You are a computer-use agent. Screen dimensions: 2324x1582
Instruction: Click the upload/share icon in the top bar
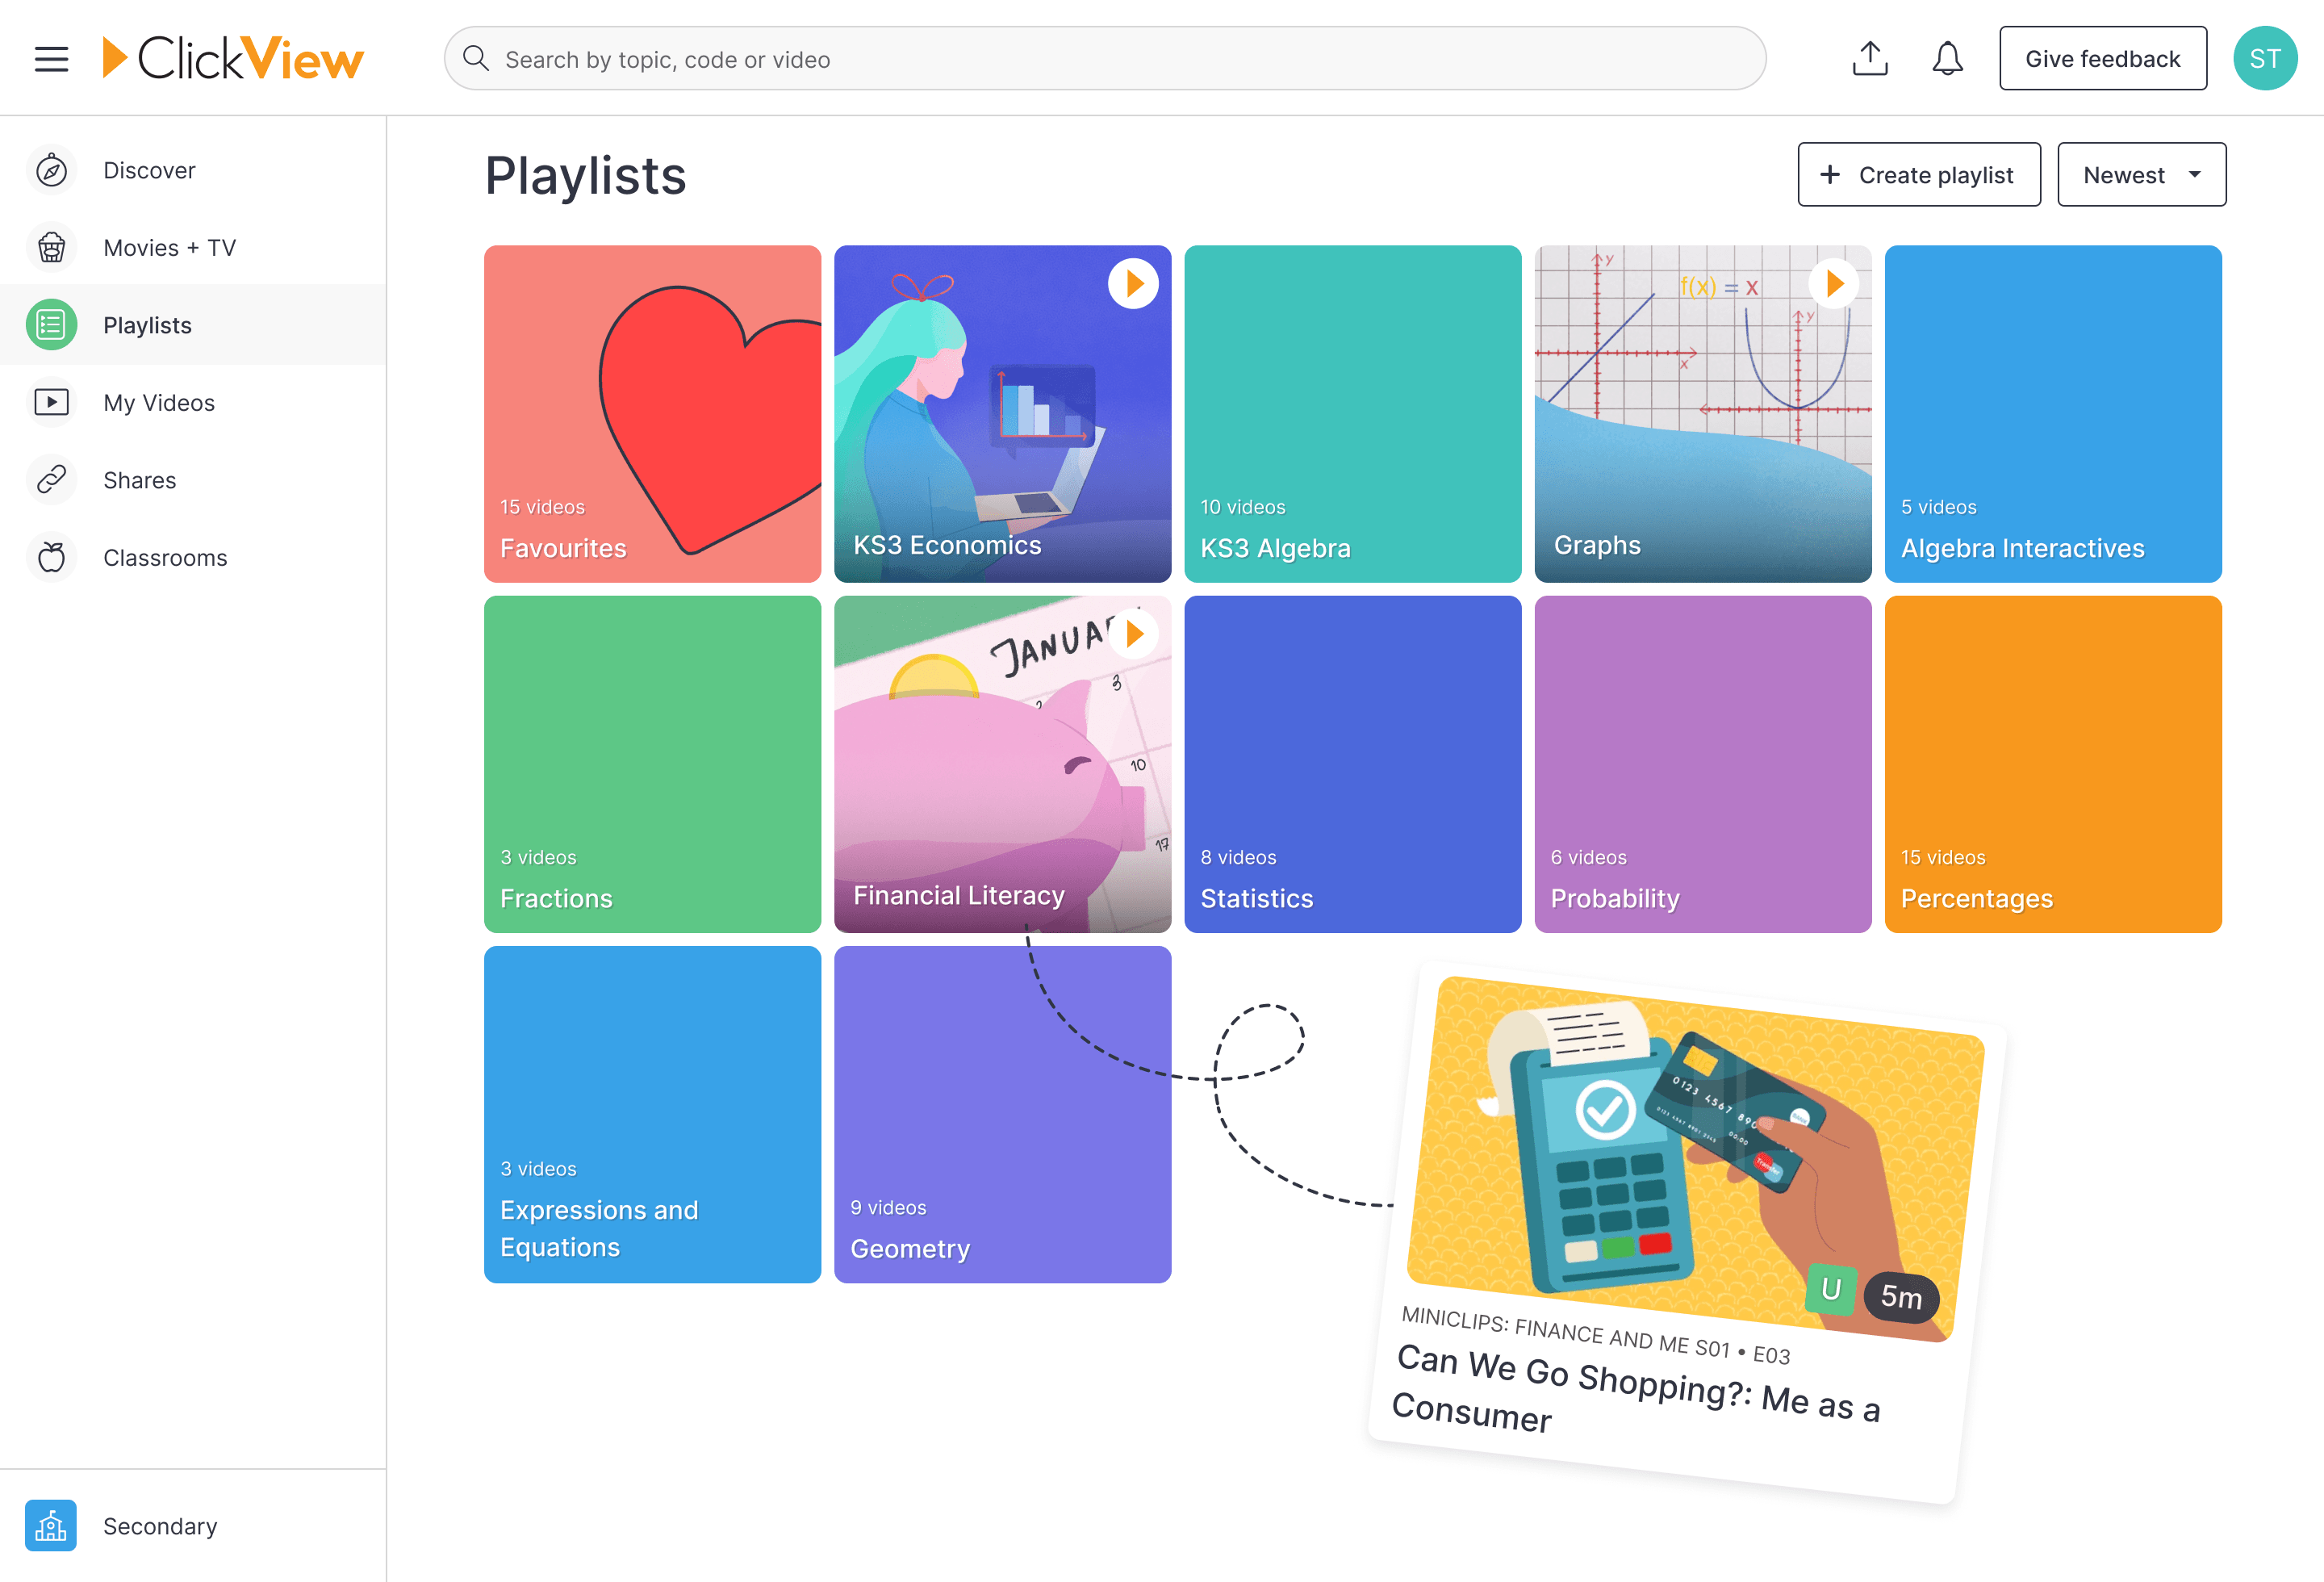click(x=1870, y=58)
